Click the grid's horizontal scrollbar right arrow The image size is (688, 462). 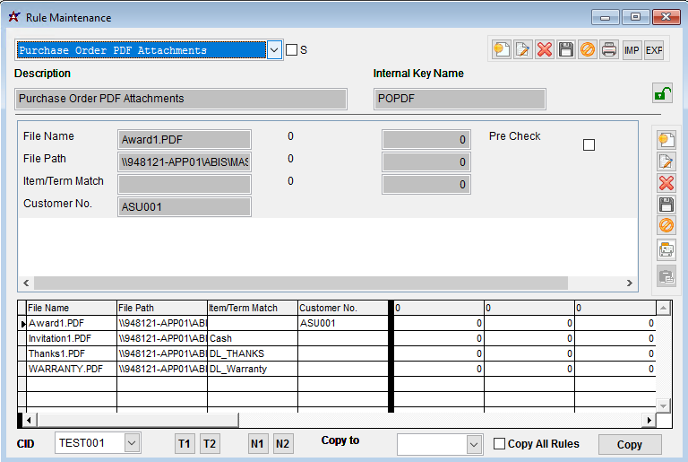(x=649, y=420)
